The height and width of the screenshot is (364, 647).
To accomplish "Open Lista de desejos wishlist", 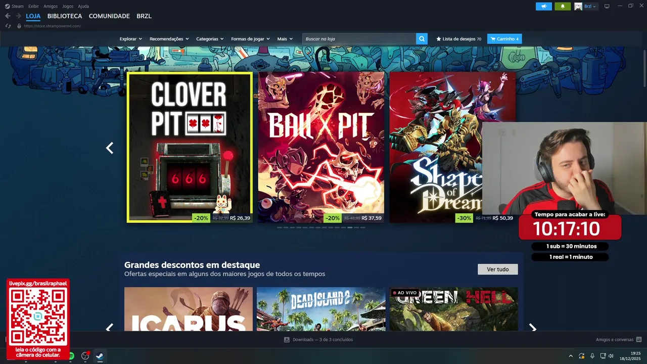I will tap(459, 39).
